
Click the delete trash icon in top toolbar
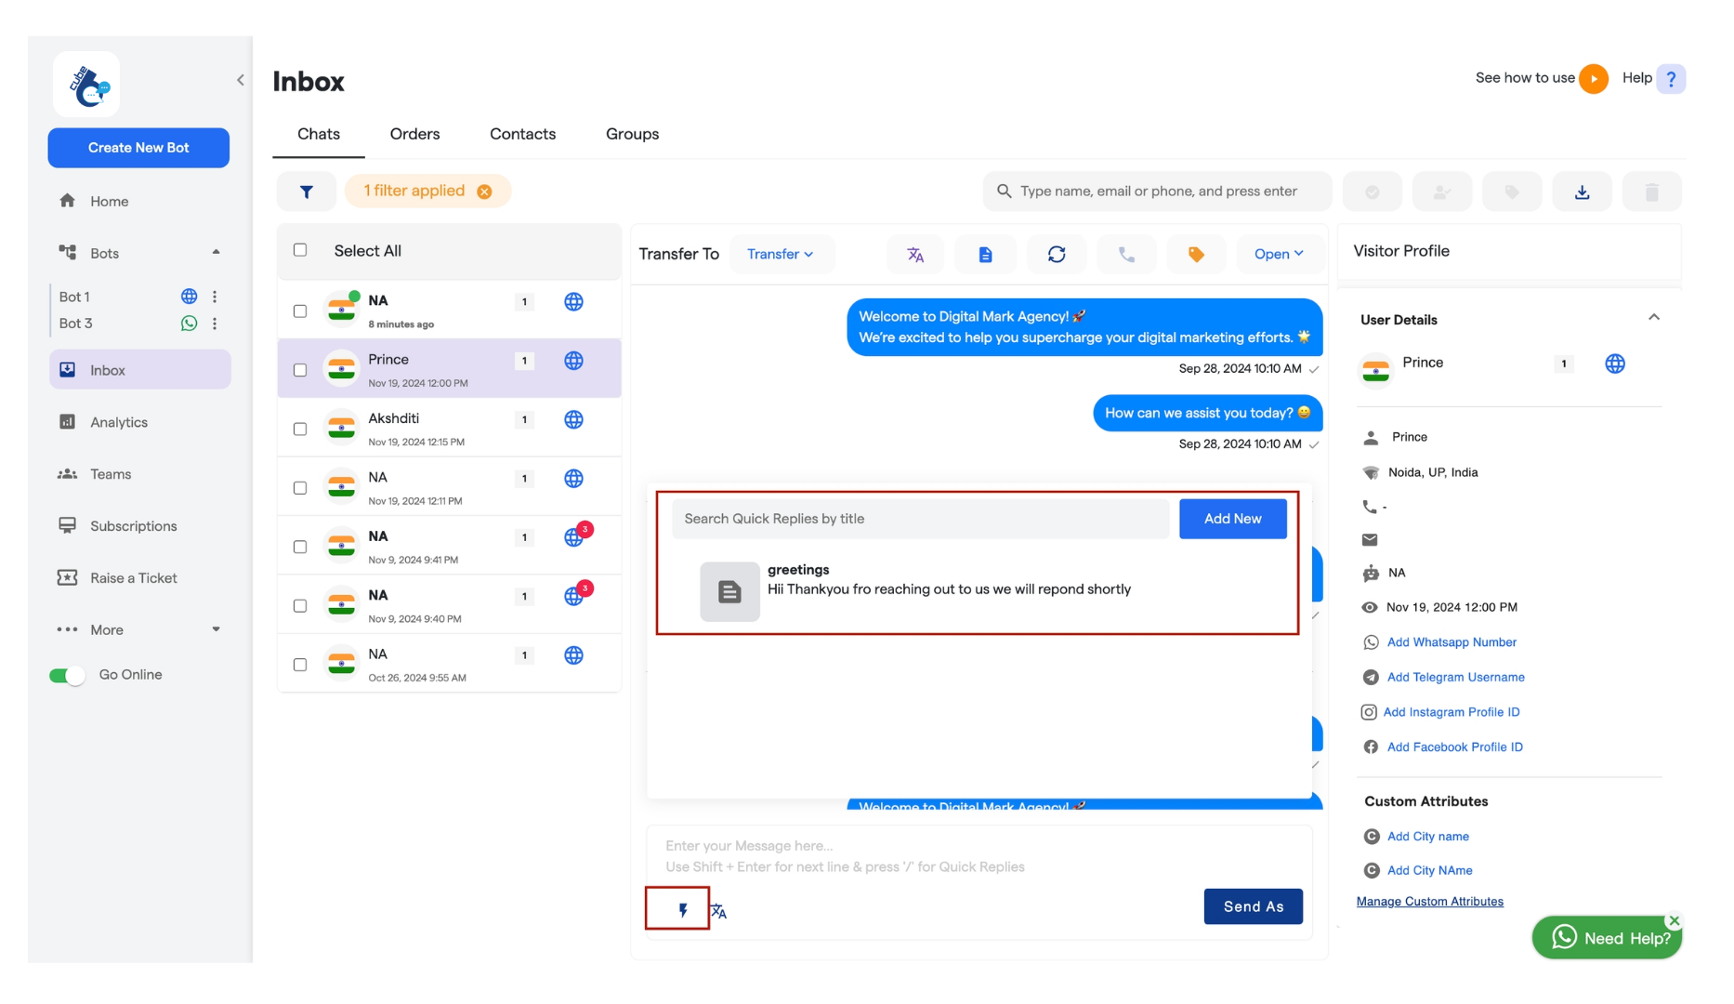[x=1651, y=192]
